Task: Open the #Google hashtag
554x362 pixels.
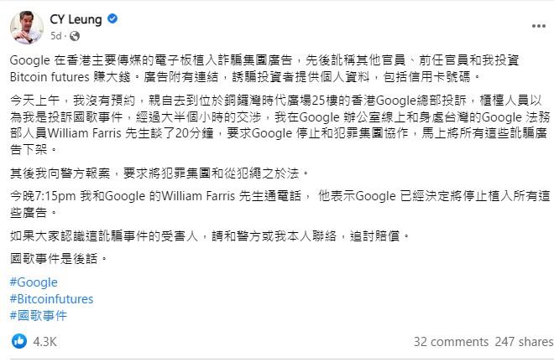Action: [34, 282]
